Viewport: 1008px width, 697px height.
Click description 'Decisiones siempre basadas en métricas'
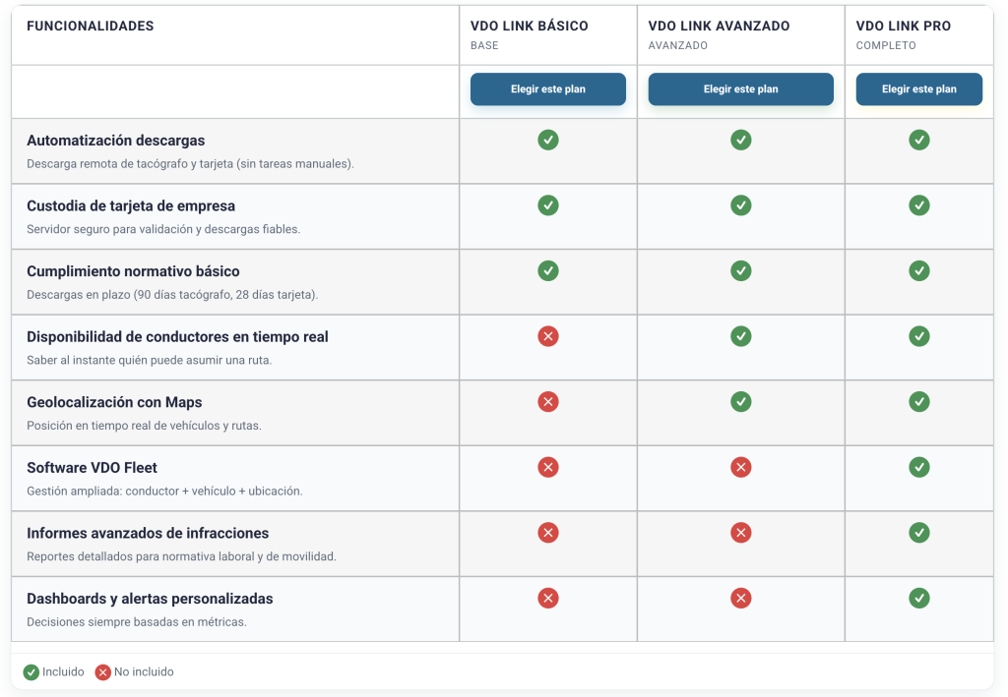137,622
